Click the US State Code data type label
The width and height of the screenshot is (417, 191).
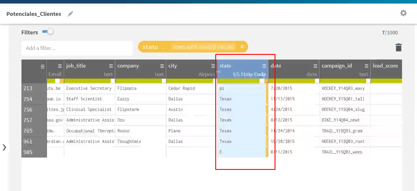click(x=249, y=75)
